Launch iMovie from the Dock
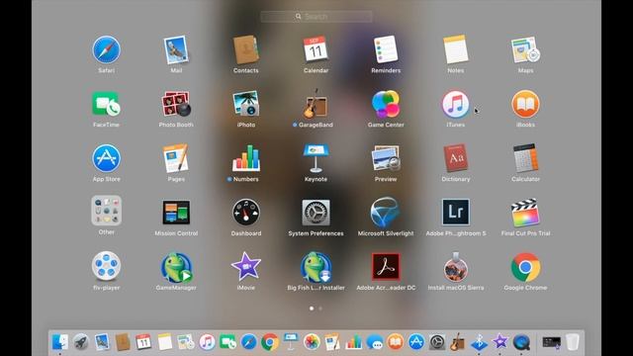 [499, 342]
